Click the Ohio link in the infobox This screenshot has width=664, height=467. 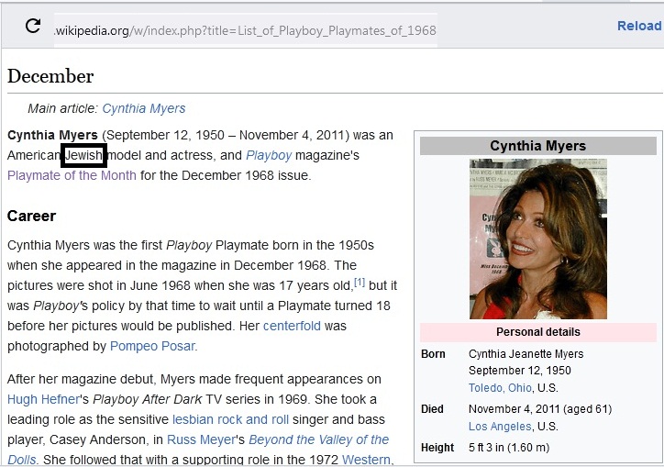click(x=519, y=387)
